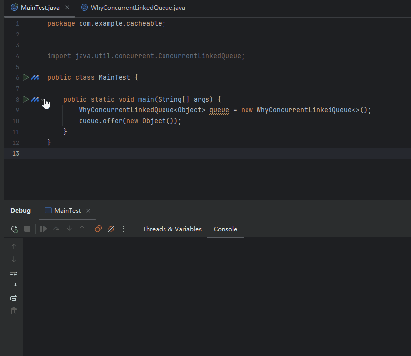Toggle soft-wrap in the console
Viewport: 411px width, 356px height.
click(x=14, y=272)
